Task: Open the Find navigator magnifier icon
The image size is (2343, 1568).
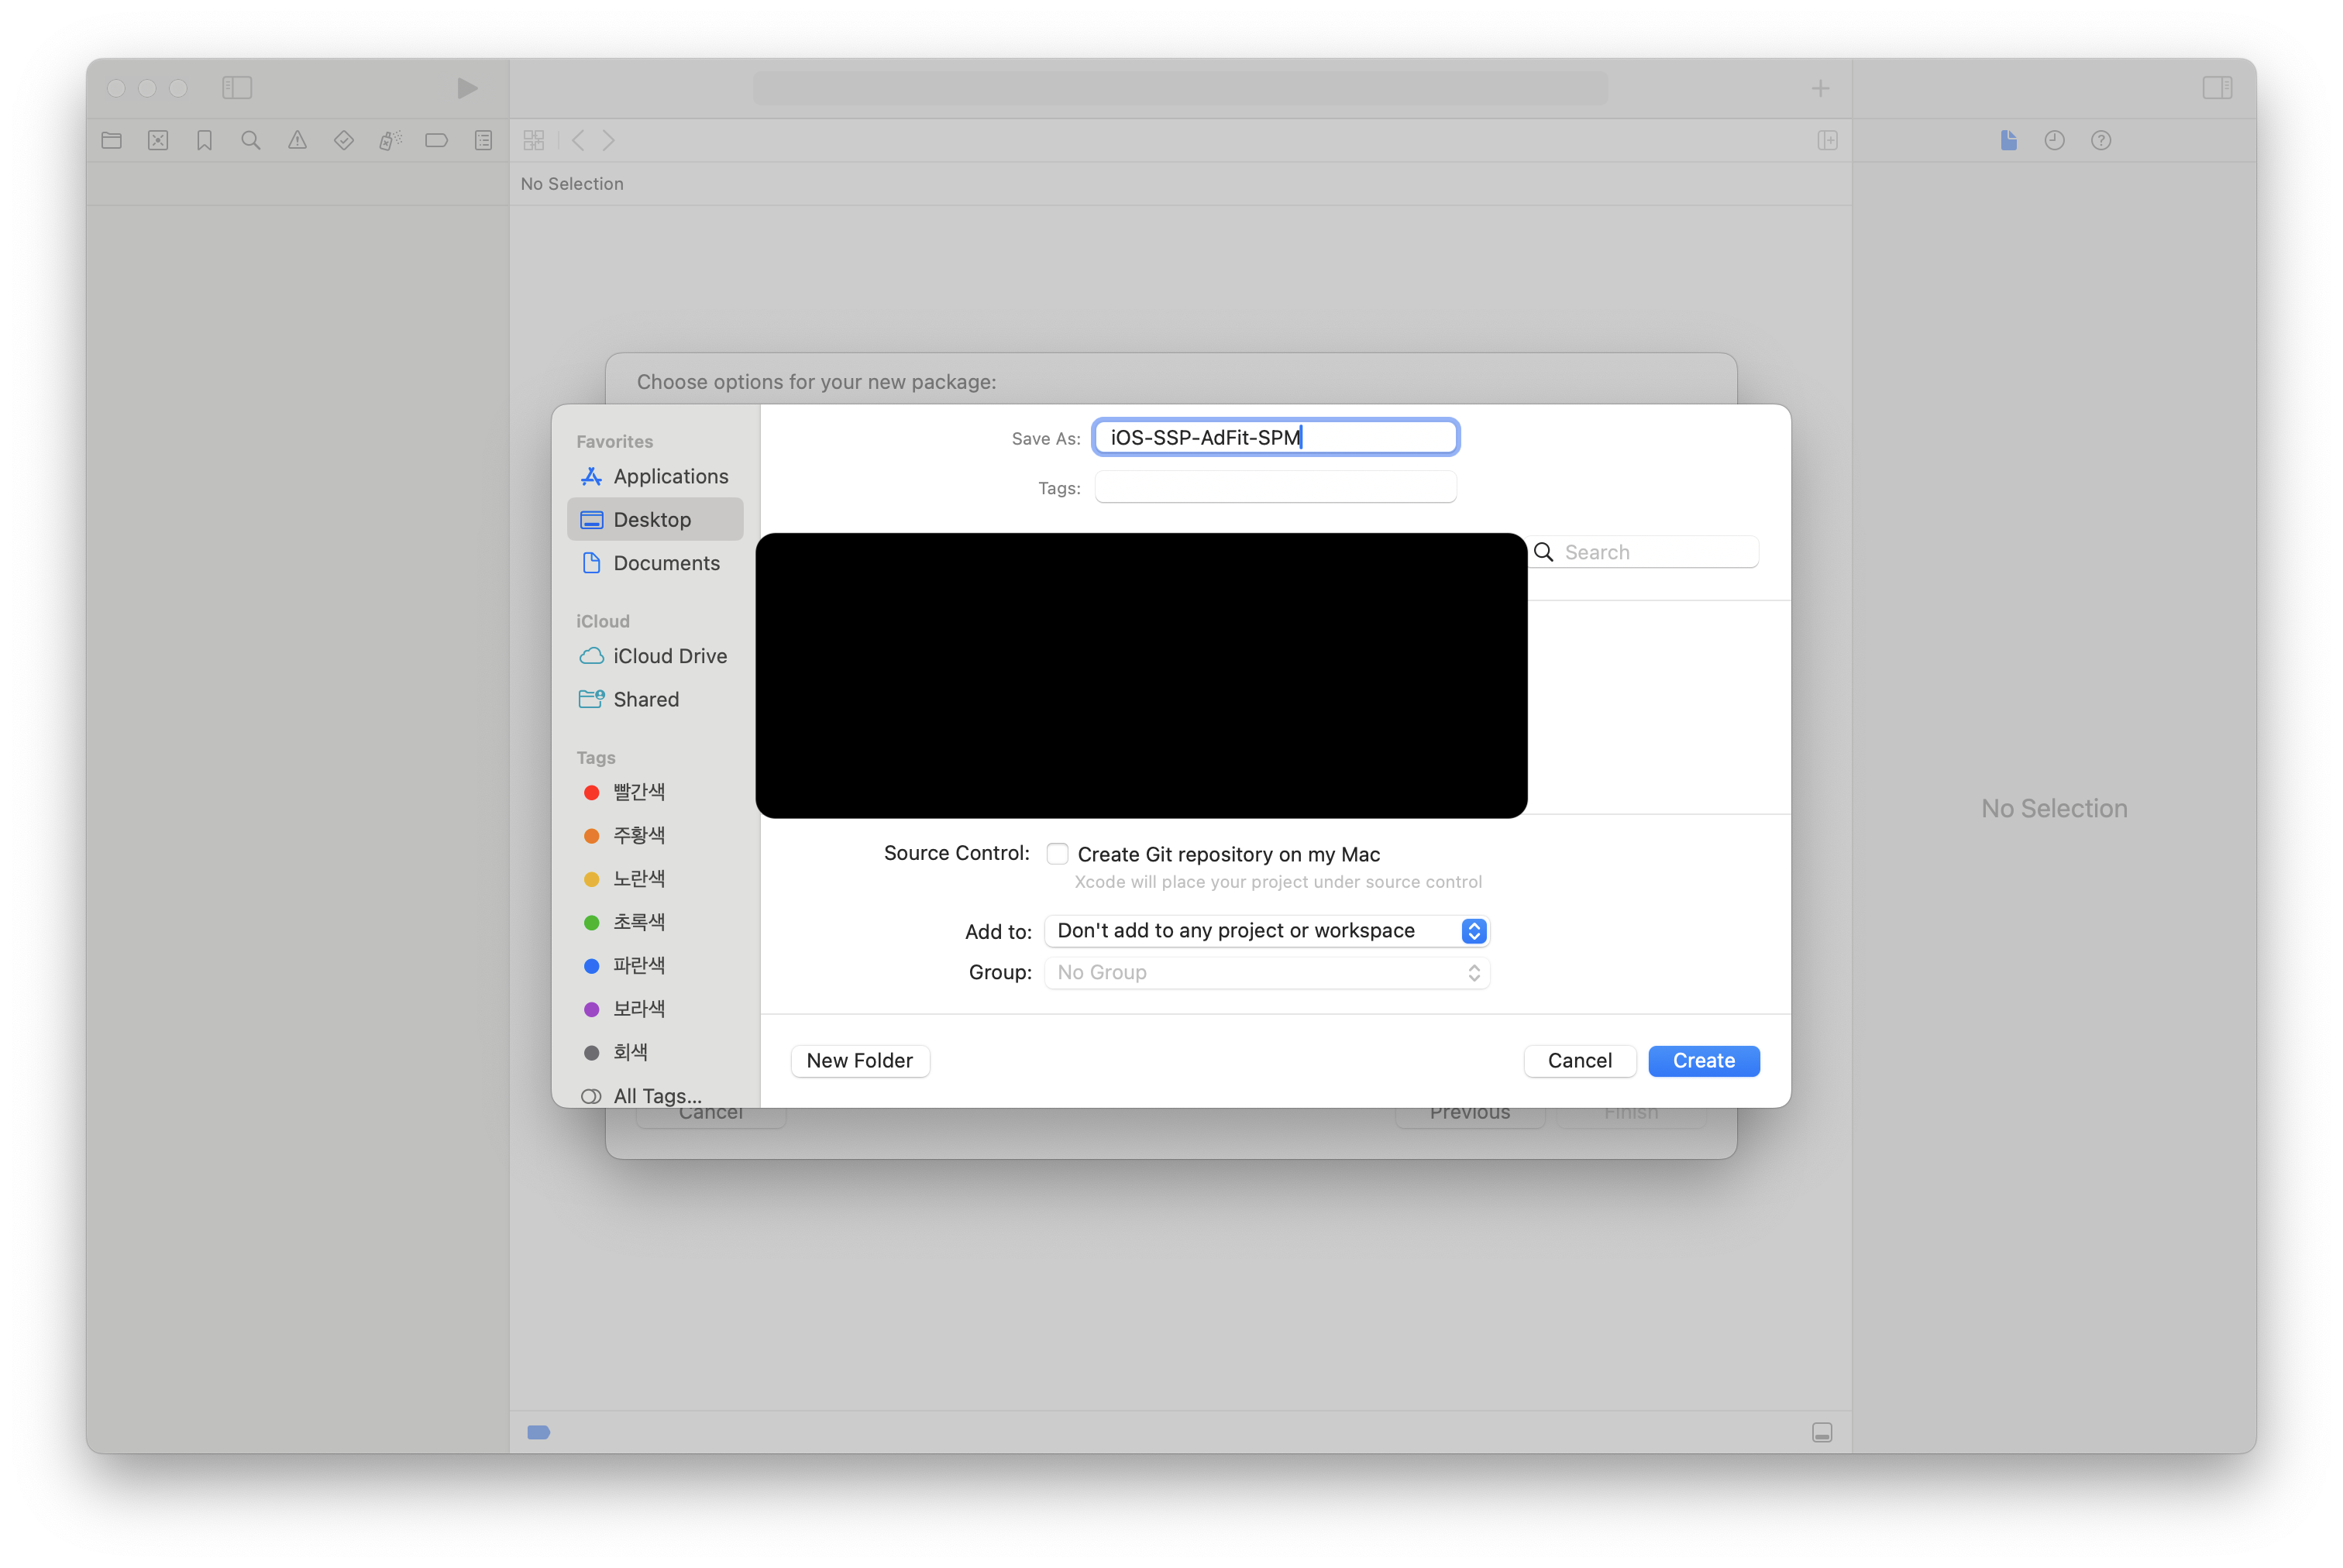Action: point(251,141)
